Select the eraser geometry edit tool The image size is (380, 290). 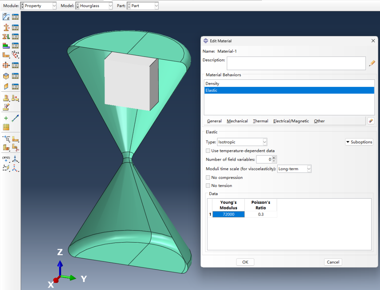(6, 107)
